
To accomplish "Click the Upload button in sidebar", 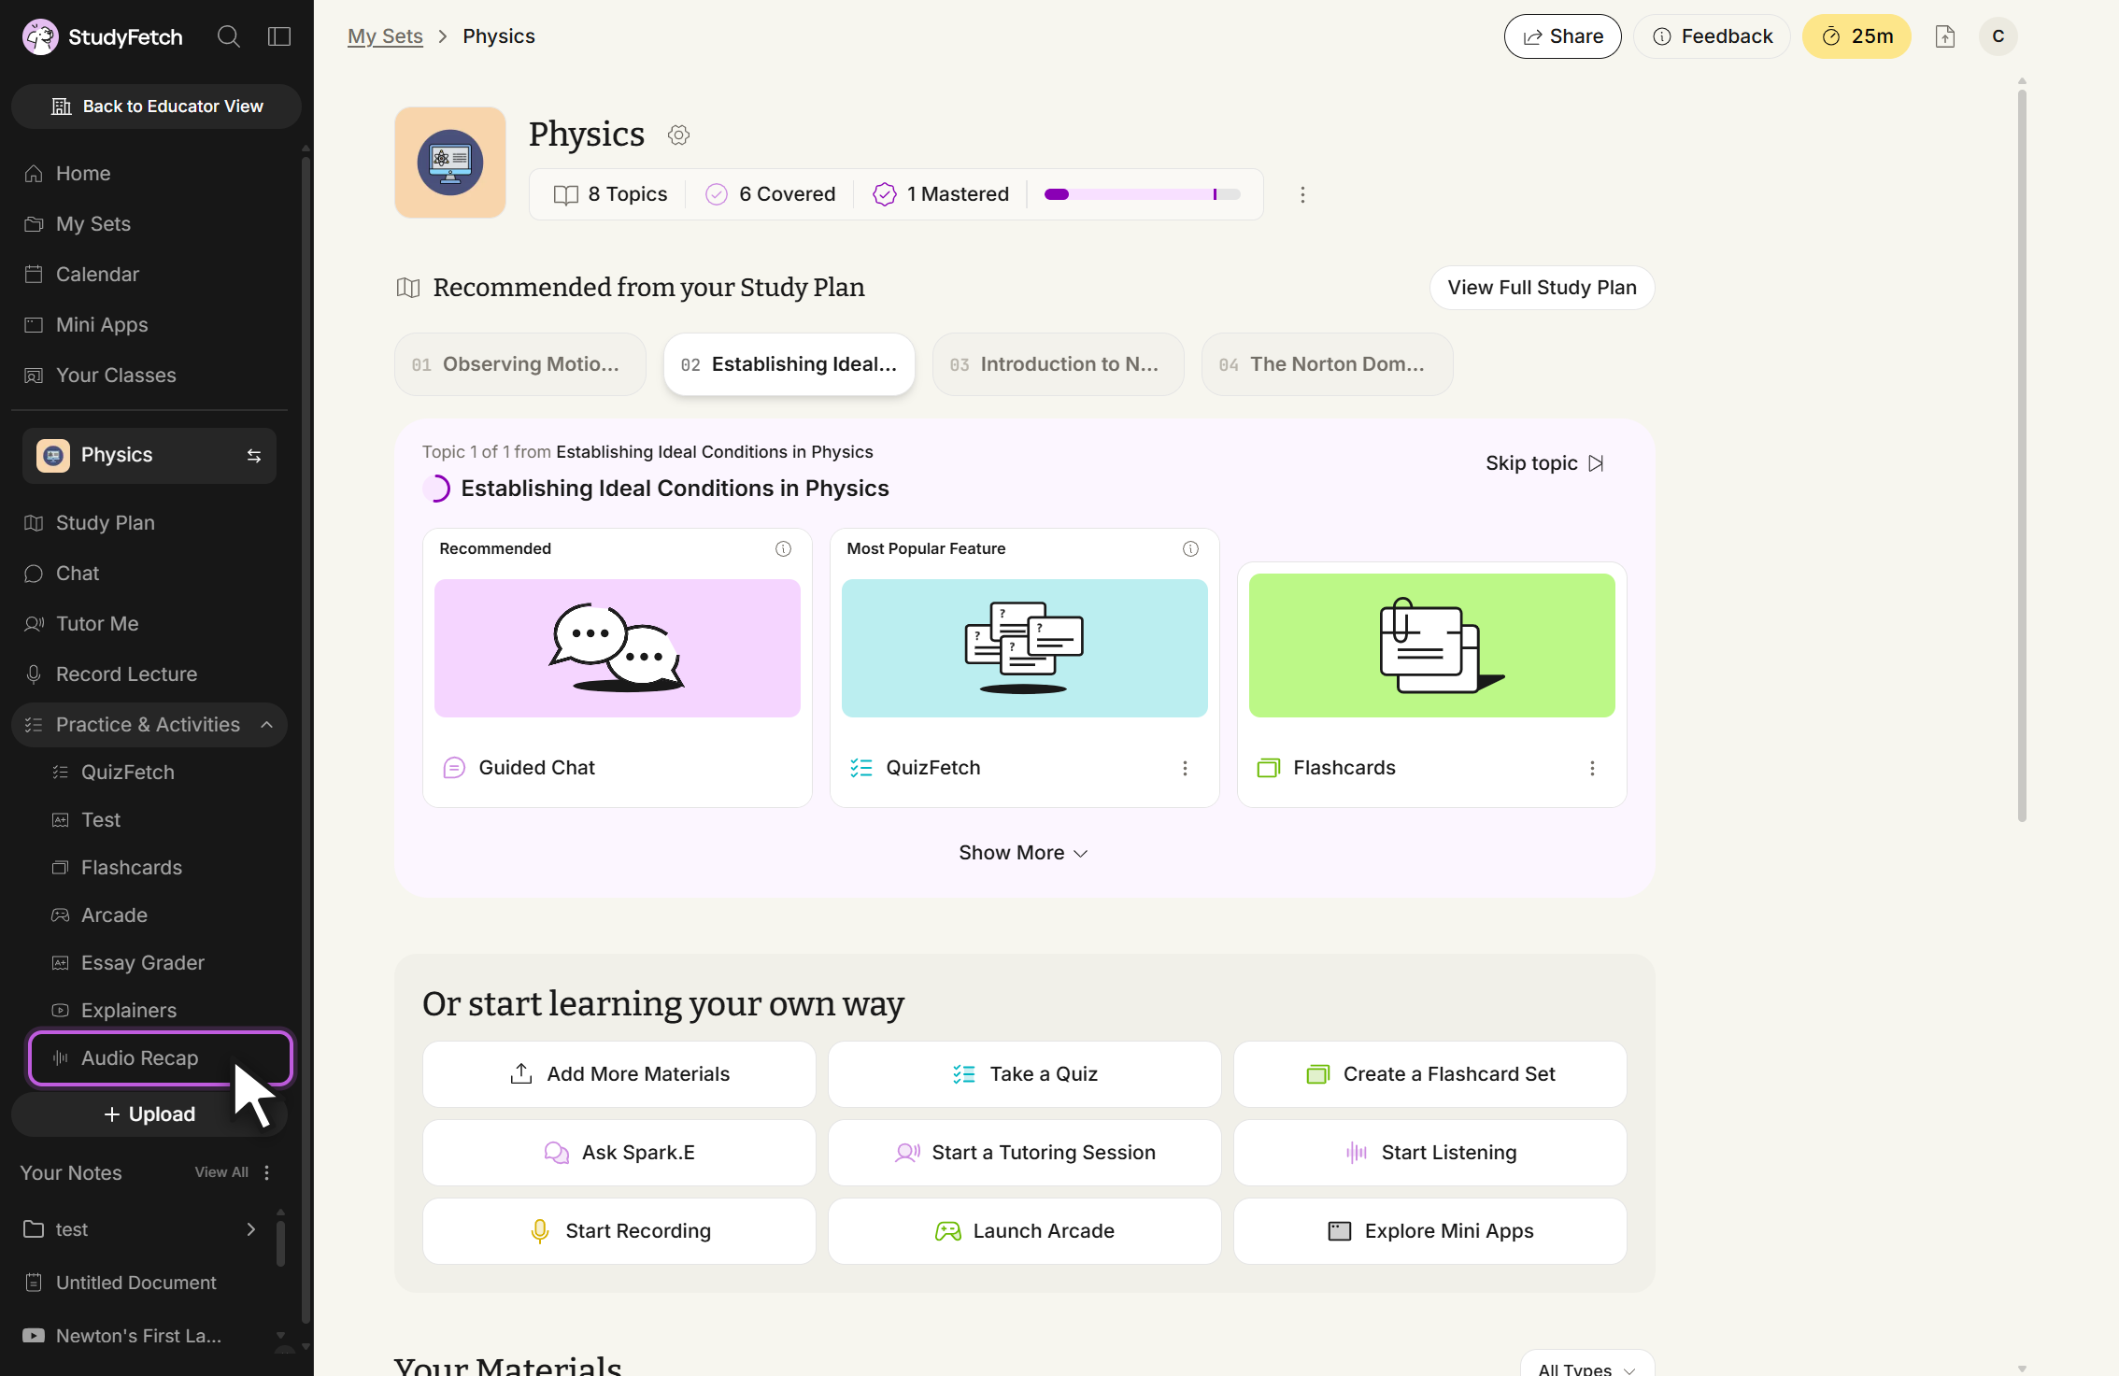I will point(149,1114).
